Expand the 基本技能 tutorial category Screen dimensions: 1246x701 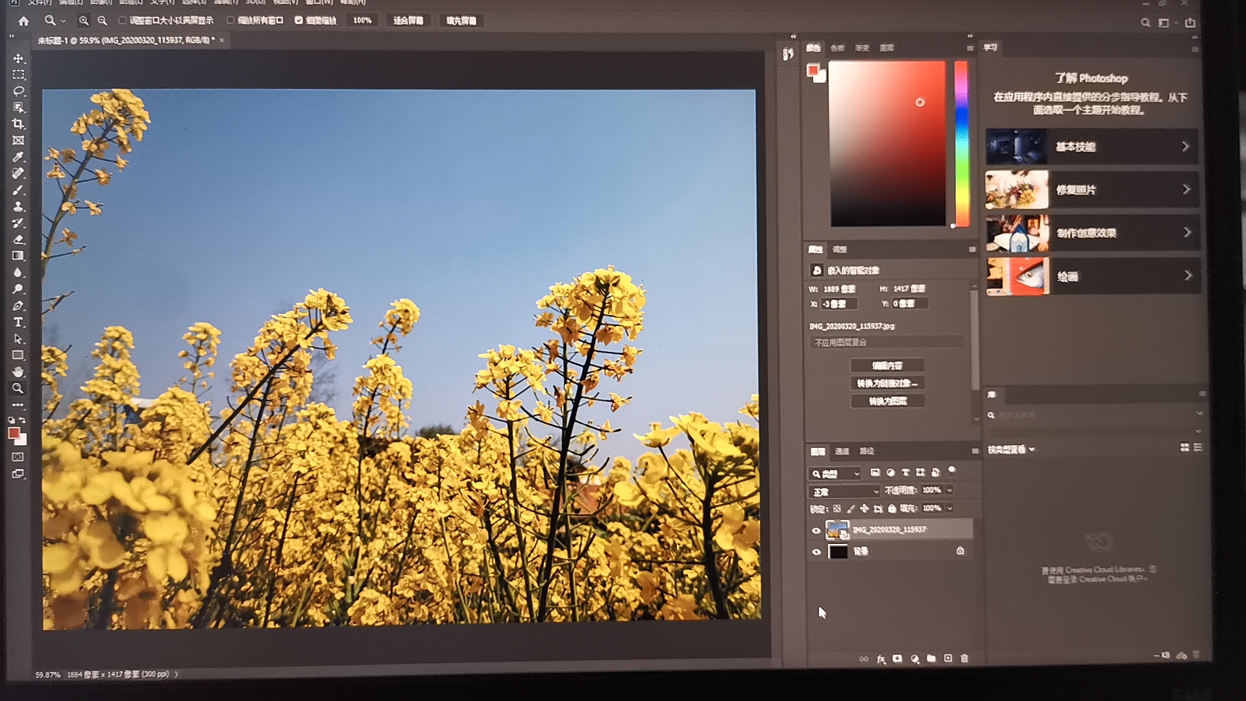[x=1091, y=147]
